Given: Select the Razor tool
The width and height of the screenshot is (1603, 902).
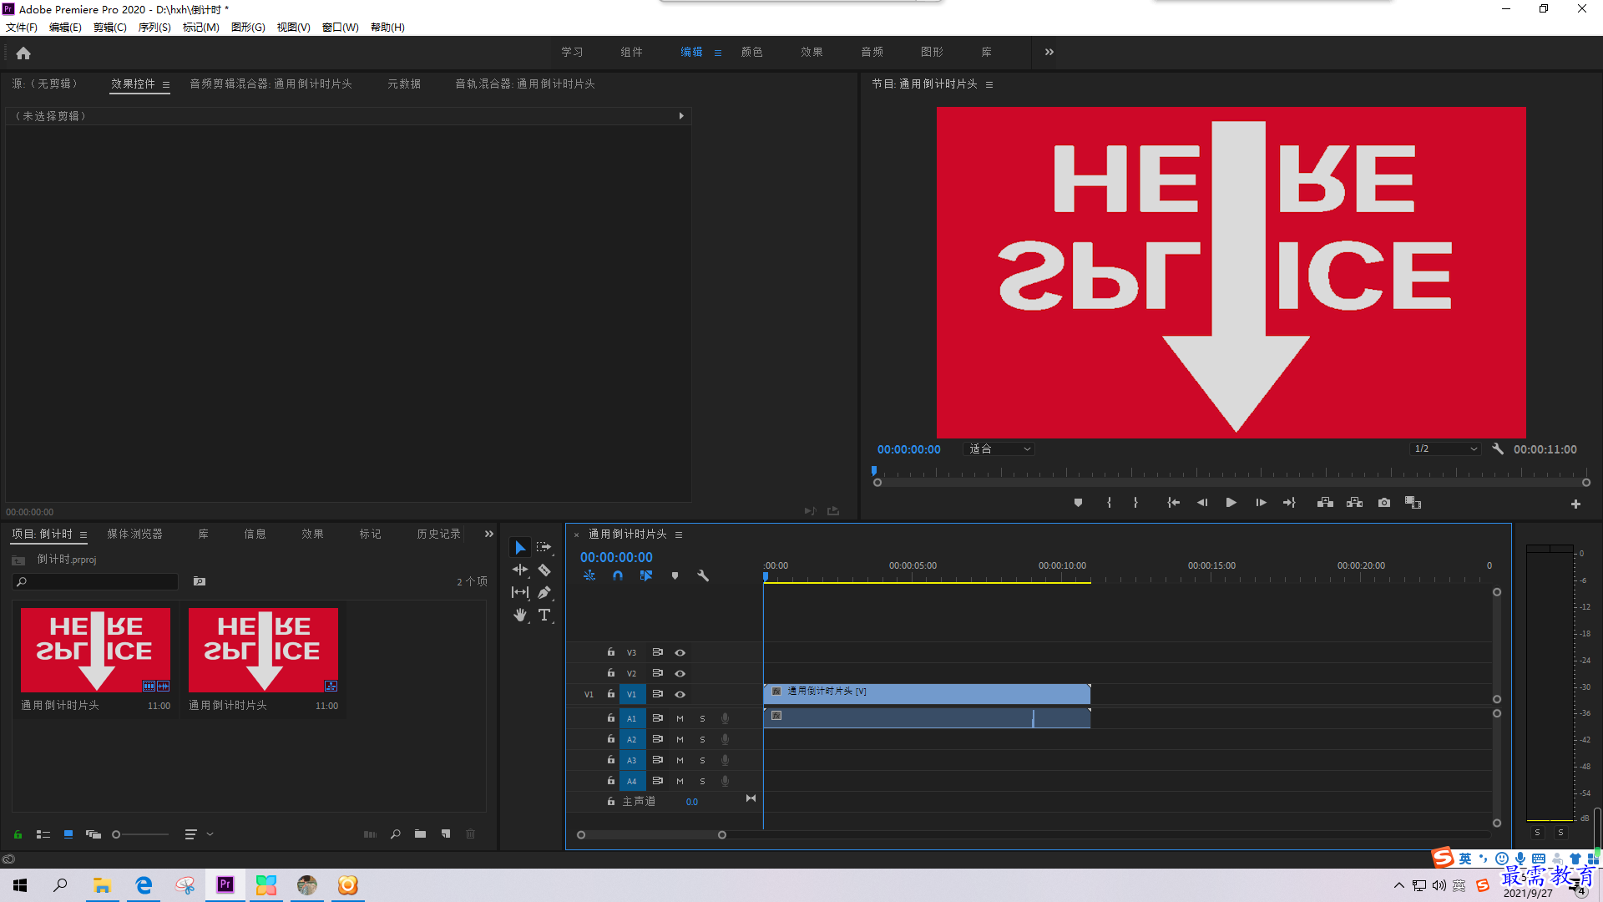Looking at the screenshot, I should click(544, 570).
